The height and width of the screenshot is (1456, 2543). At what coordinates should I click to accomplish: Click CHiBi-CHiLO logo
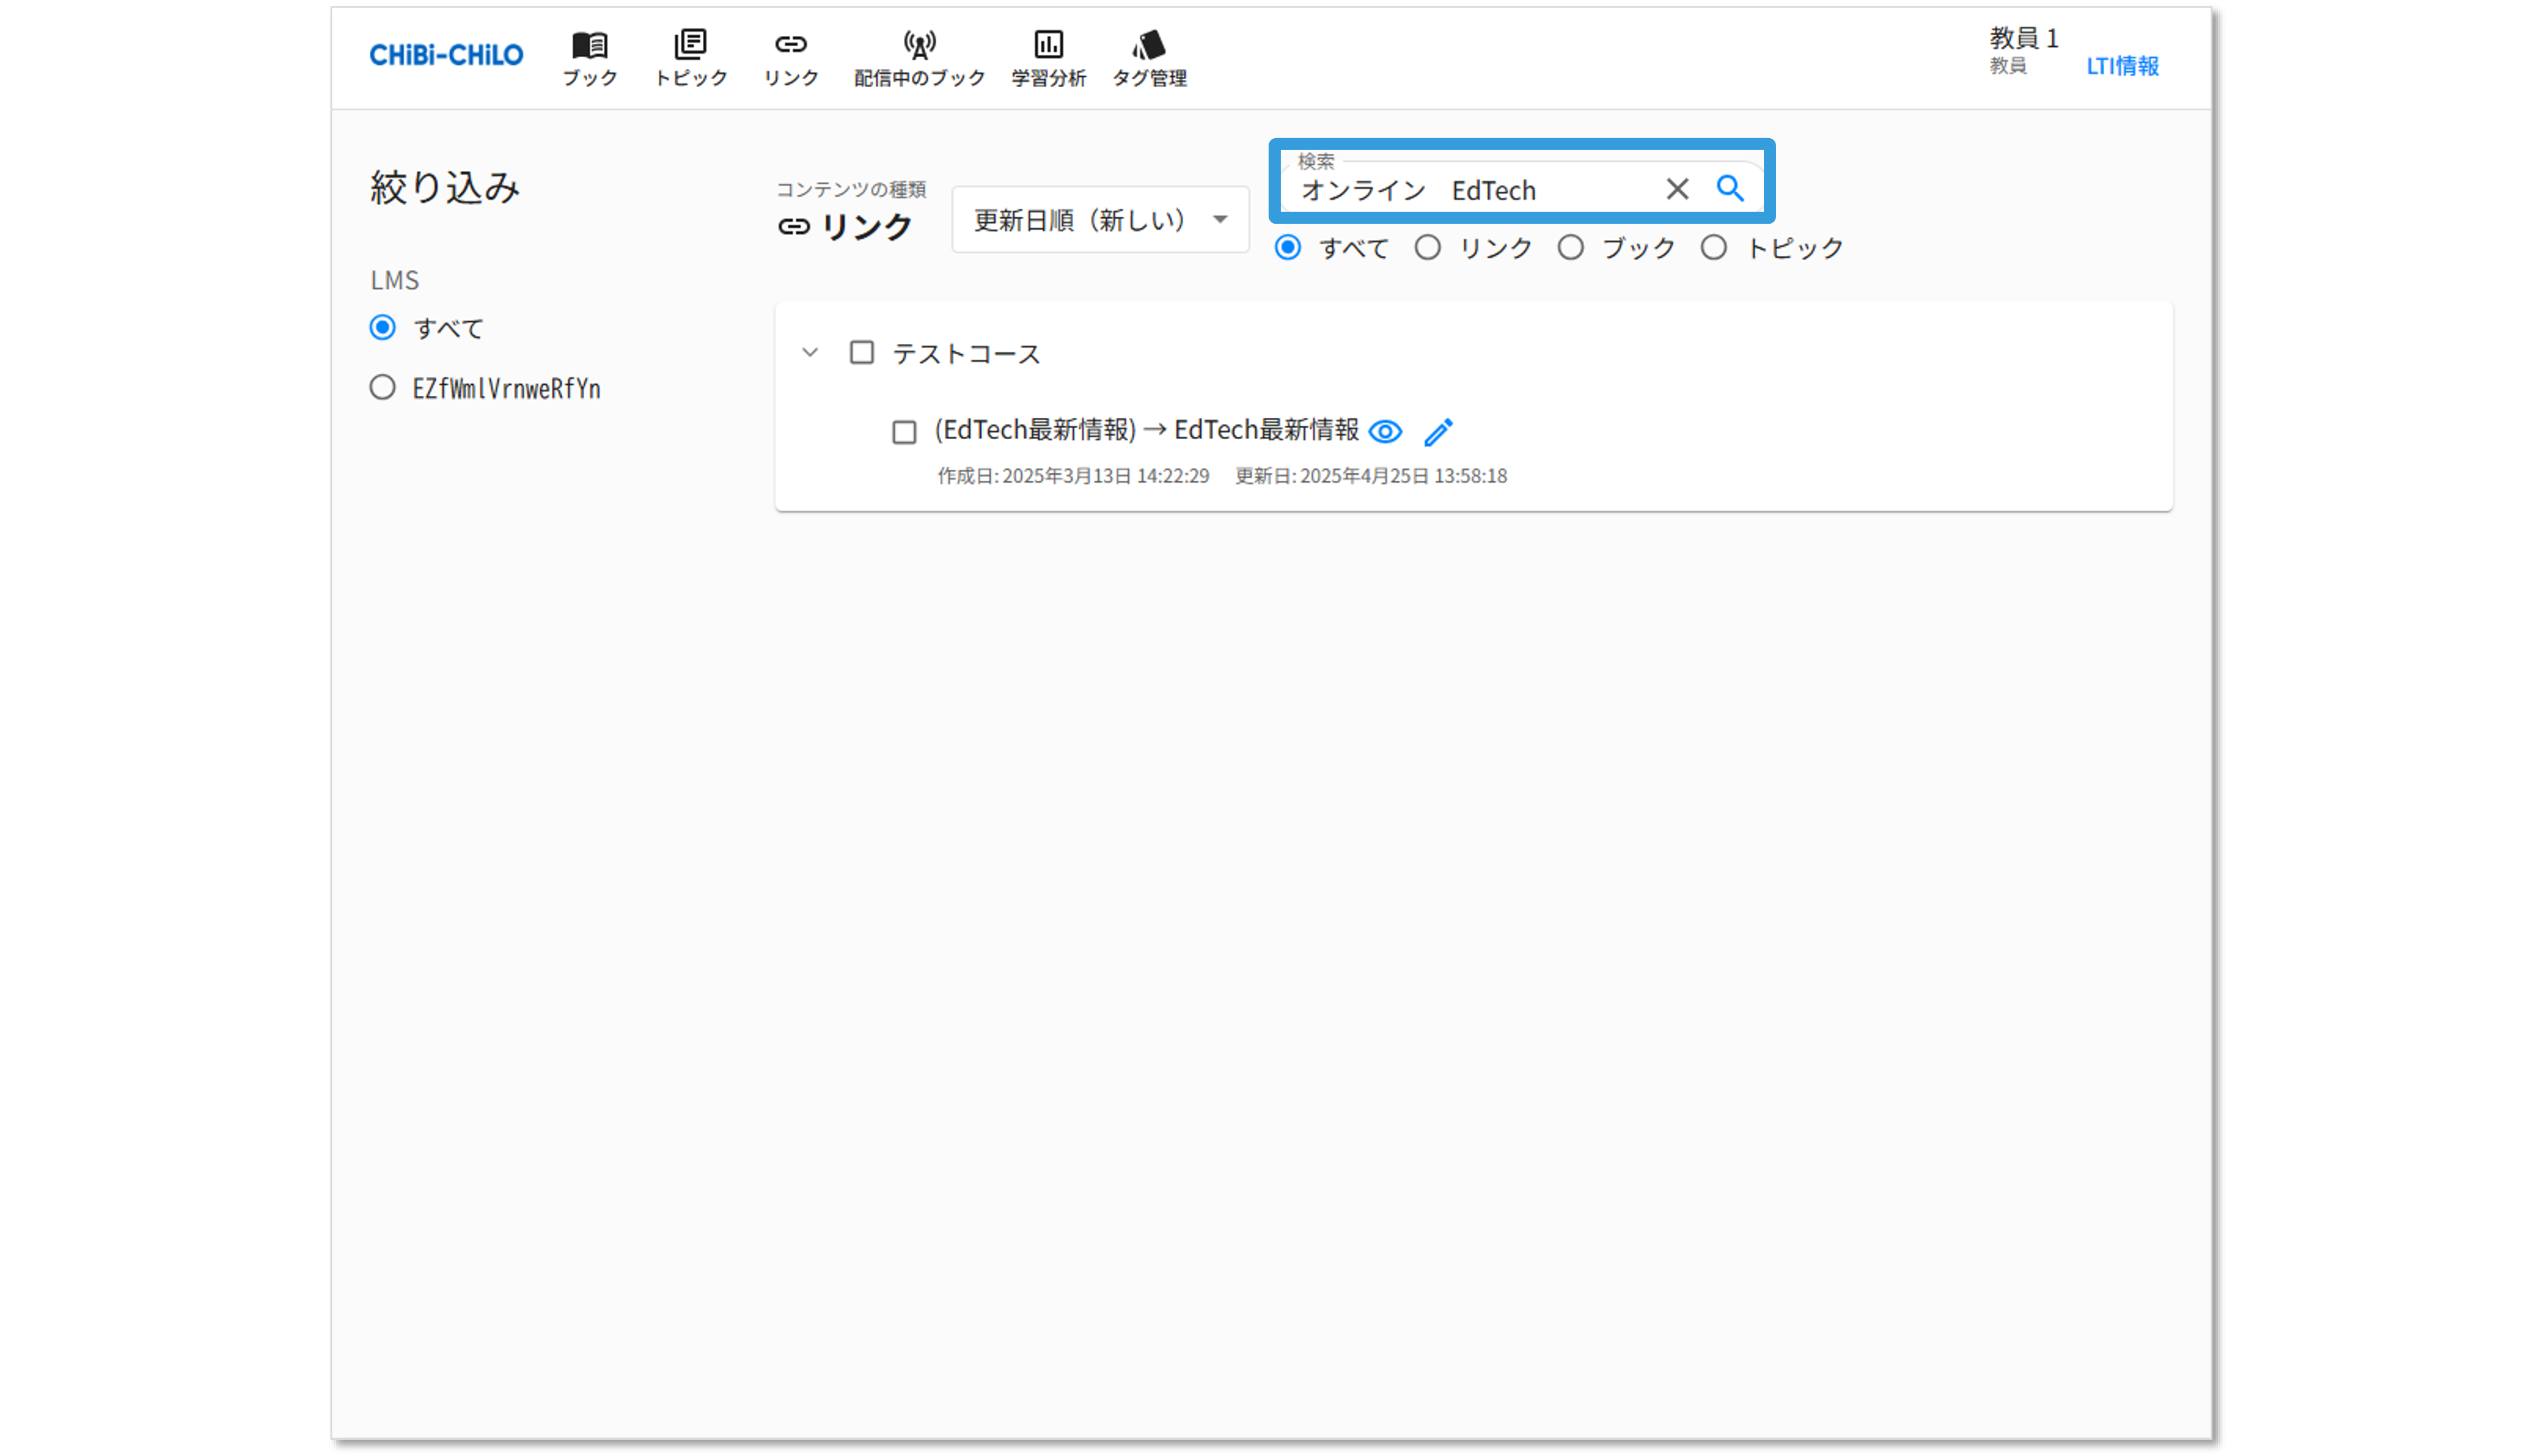[x=446, y=55]
